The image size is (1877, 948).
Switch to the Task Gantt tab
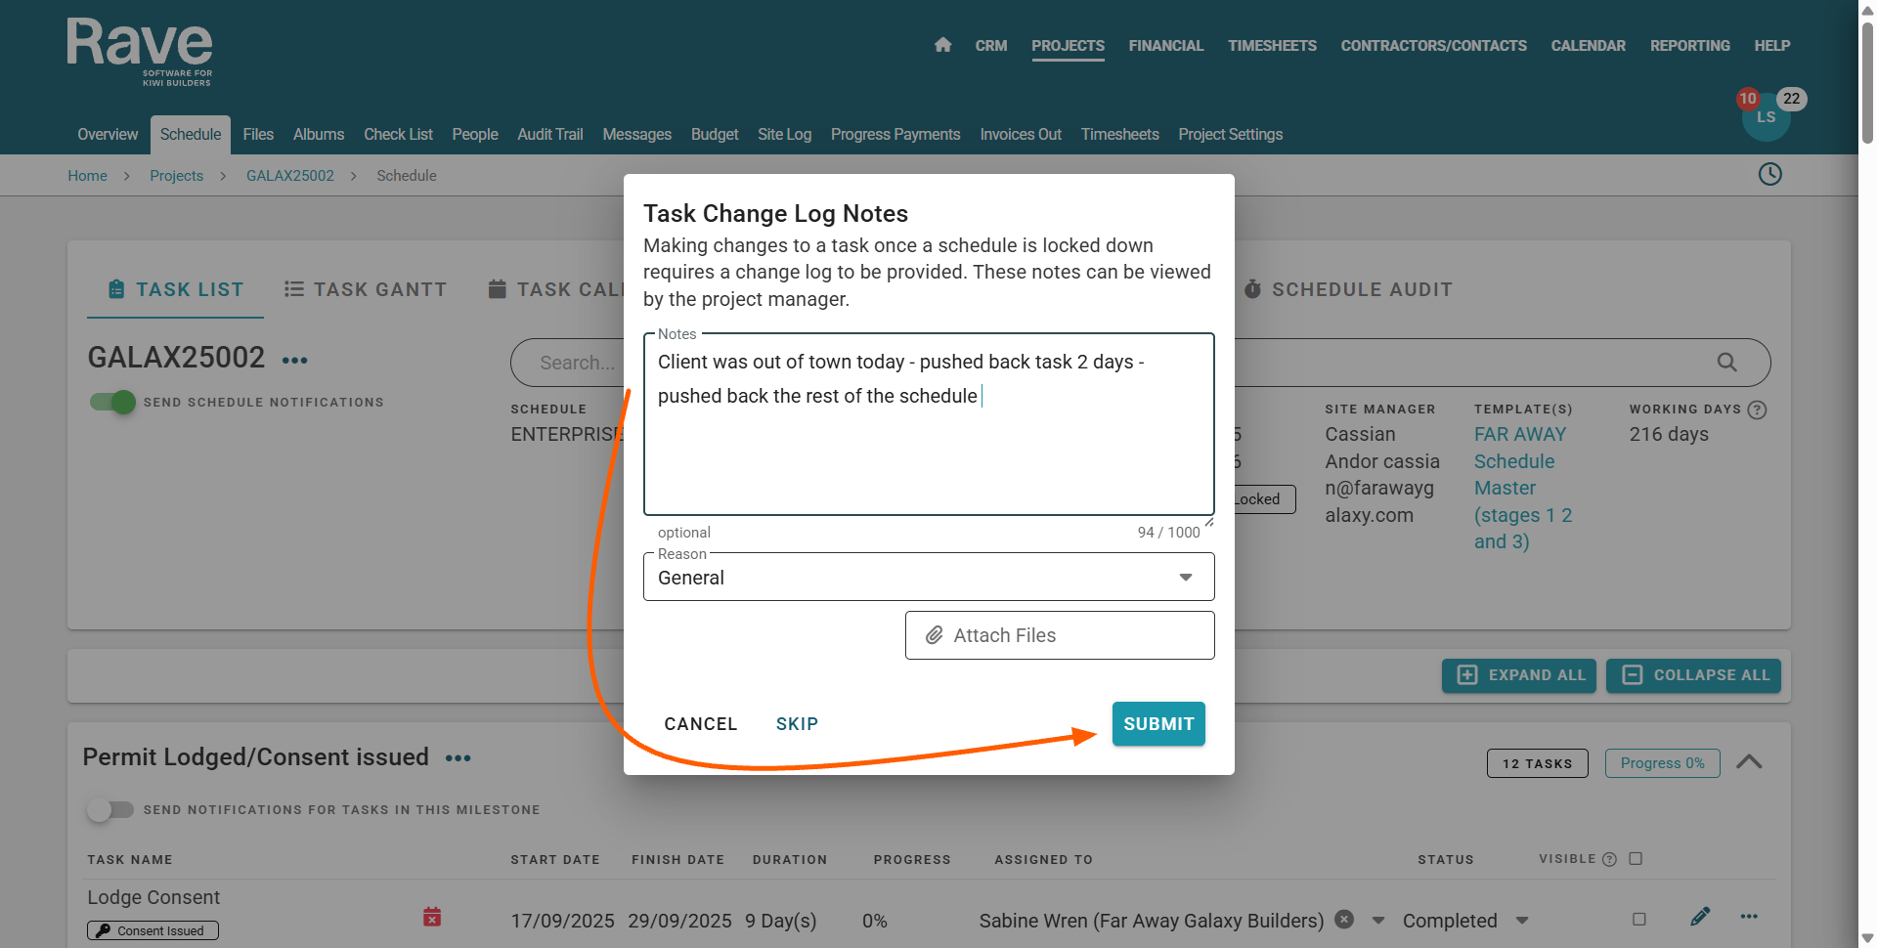tap(366, 289)
